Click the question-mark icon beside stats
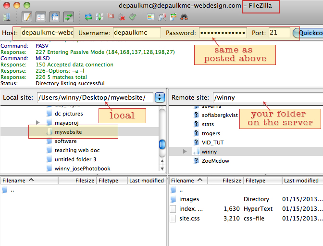 coord(196,124)
